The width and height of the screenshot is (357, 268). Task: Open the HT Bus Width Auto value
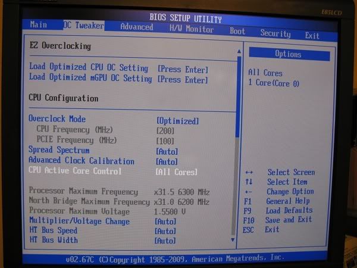point(165,241)
